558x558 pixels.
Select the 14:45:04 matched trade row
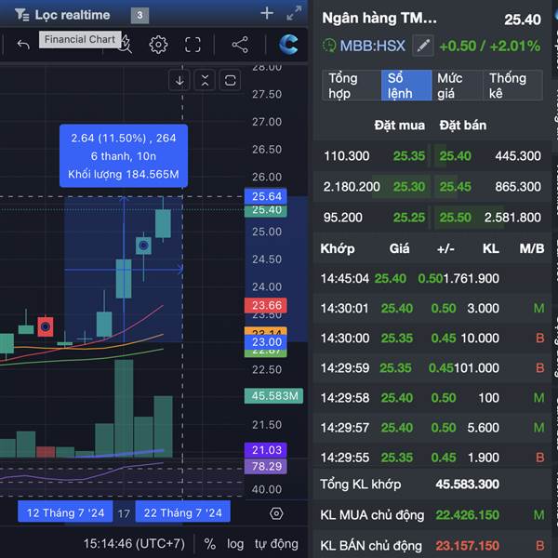coord(432,278)
